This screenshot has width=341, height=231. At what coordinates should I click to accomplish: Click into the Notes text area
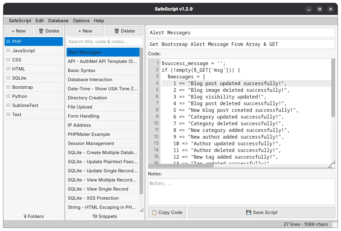(242, 192)
